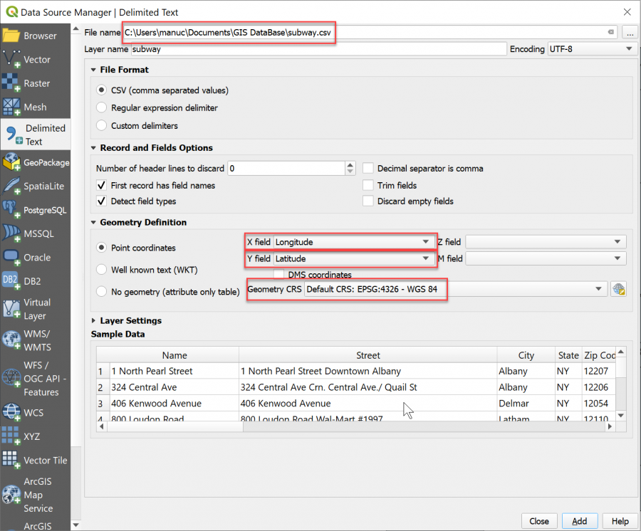Open the X field dropdown showing Longitude
Image resolution: width=641 pixels, height=531 pixels.
[x=427, y=241]
